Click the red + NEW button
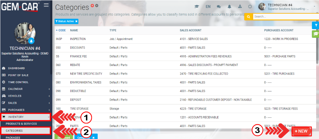Image resolution: width=319 pixels, height=139 pixels. click(x=301, y=131)
